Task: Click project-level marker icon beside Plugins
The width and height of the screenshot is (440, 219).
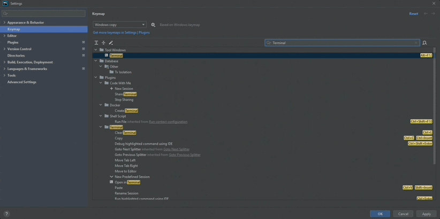Action: coord(84,42)
